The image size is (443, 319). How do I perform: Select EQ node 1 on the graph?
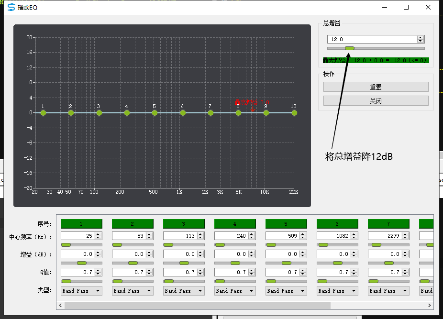43,113
